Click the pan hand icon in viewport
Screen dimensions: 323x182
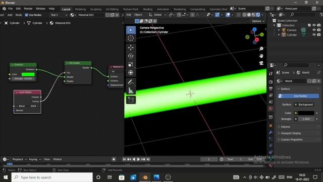(x=261, y=56)
